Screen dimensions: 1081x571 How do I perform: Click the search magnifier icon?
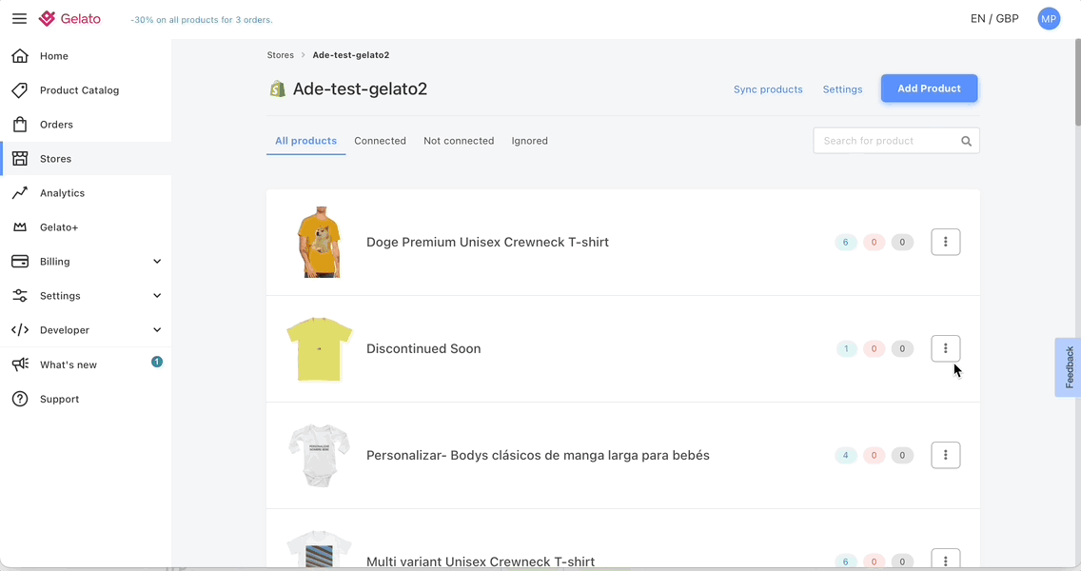(x=966, y=141)
